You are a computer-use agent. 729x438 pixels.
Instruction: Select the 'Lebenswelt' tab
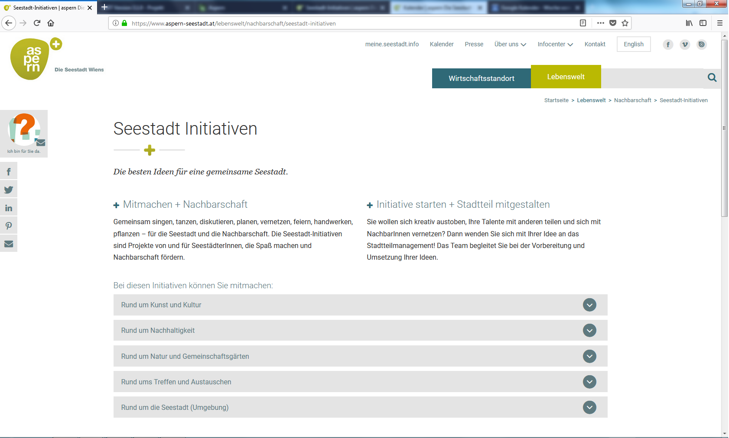point(566,77)
